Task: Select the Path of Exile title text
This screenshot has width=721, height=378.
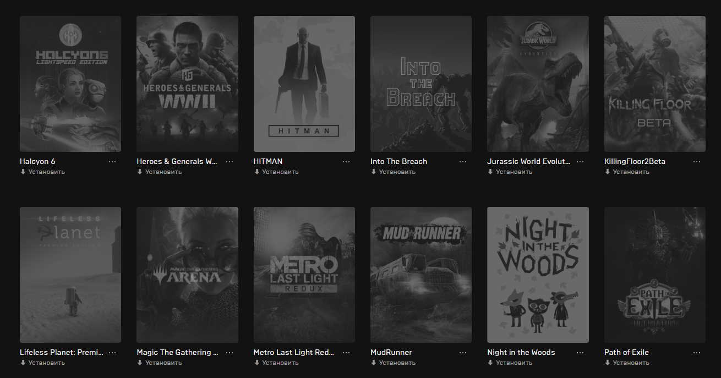Action: (626, 352)
